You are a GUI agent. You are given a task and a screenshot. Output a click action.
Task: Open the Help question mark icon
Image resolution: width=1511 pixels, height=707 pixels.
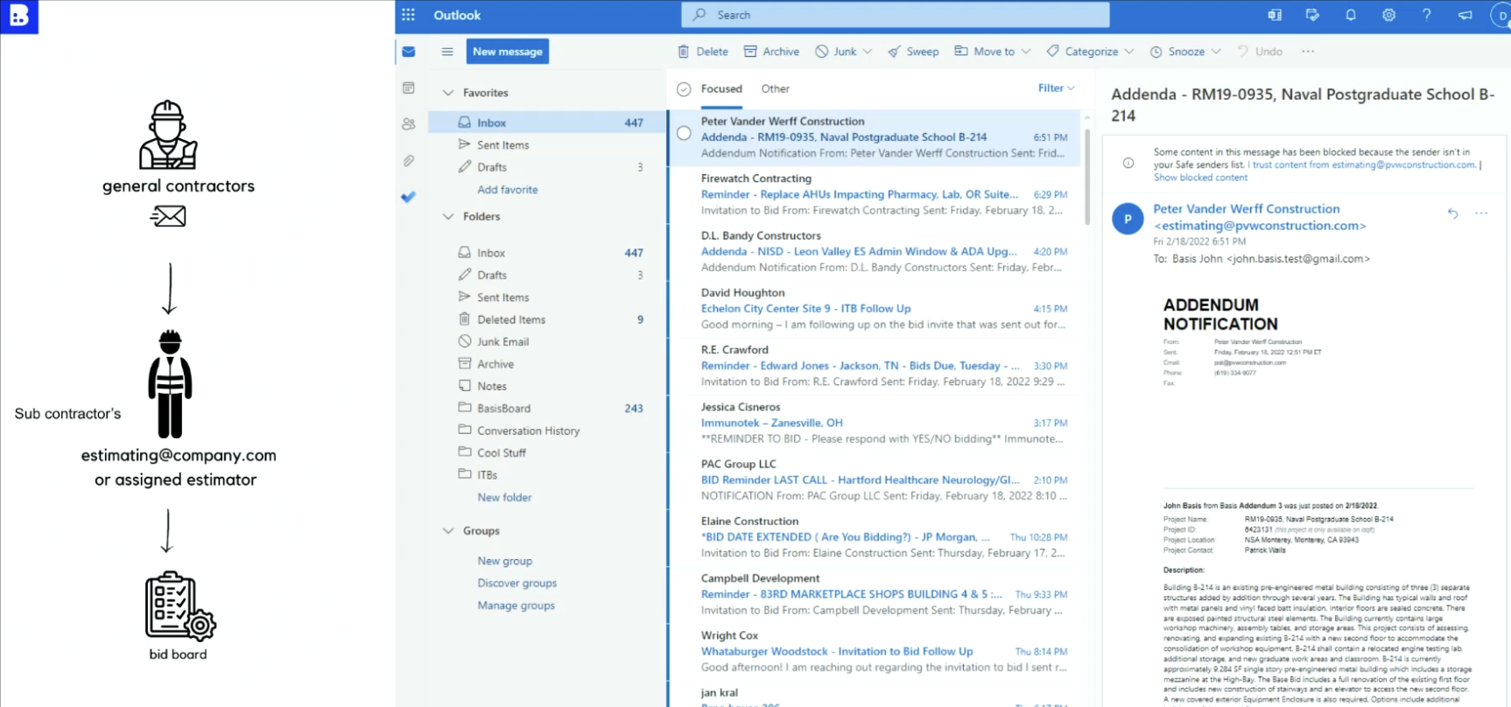1427,15
